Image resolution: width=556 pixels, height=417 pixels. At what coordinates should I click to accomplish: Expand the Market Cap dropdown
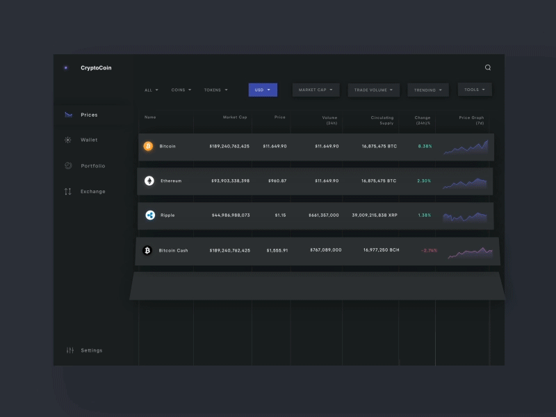coord(316,90)
